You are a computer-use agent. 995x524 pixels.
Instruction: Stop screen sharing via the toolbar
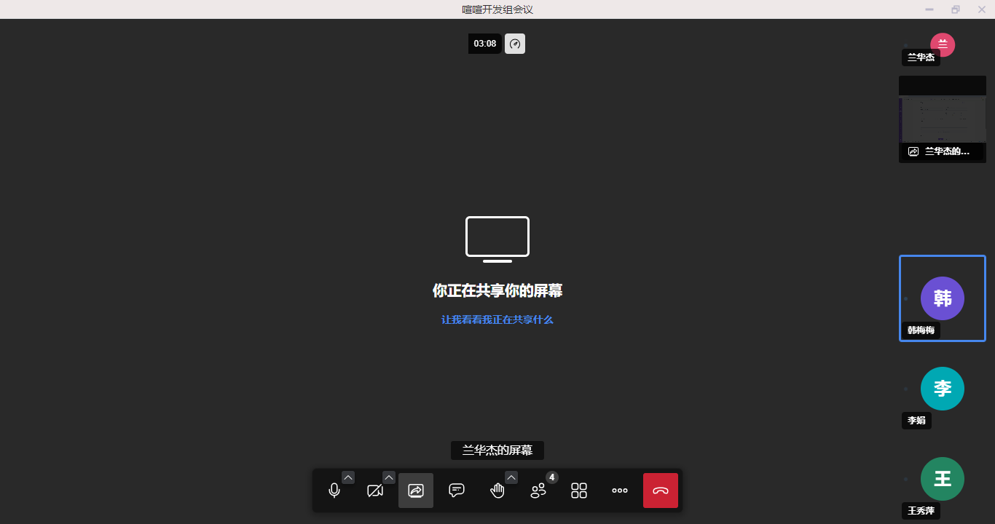tap(416, 491)
